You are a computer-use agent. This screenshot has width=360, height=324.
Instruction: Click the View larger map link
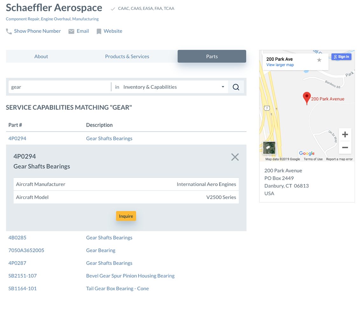click(280, 65)
